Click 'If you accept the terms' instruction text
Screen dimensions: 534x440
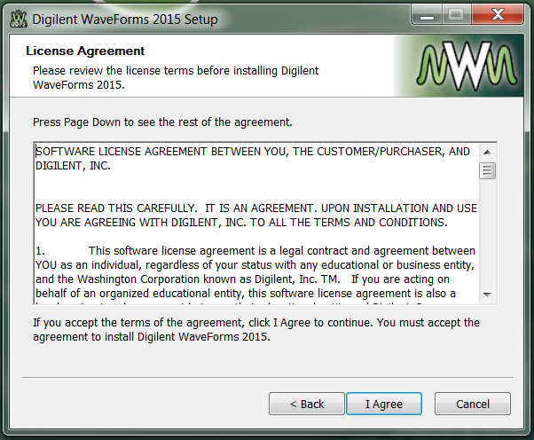[x=256, y=330]
